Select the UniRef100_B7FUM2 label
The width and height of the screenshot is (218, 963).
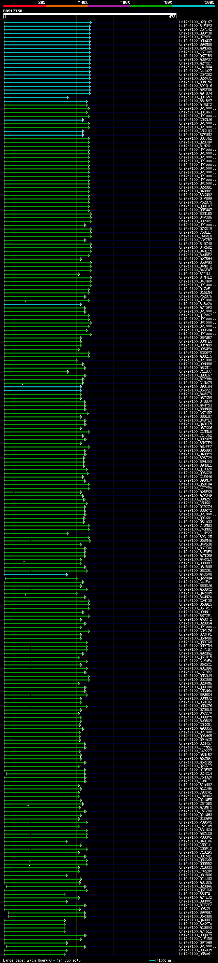tap(196, 135)
